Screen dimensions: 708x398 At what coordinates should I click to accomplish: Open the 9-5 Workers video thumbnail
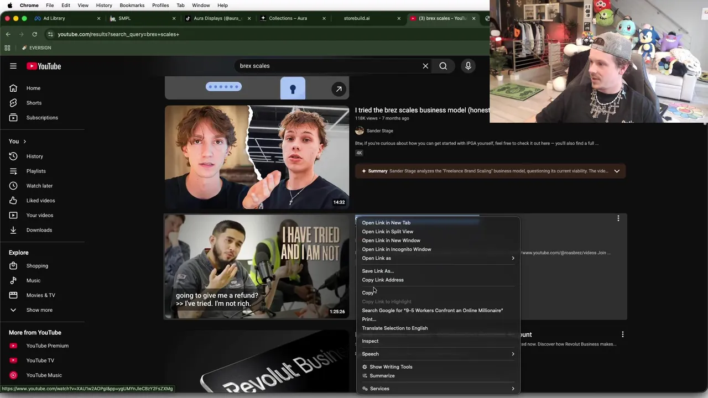point(257,267)
